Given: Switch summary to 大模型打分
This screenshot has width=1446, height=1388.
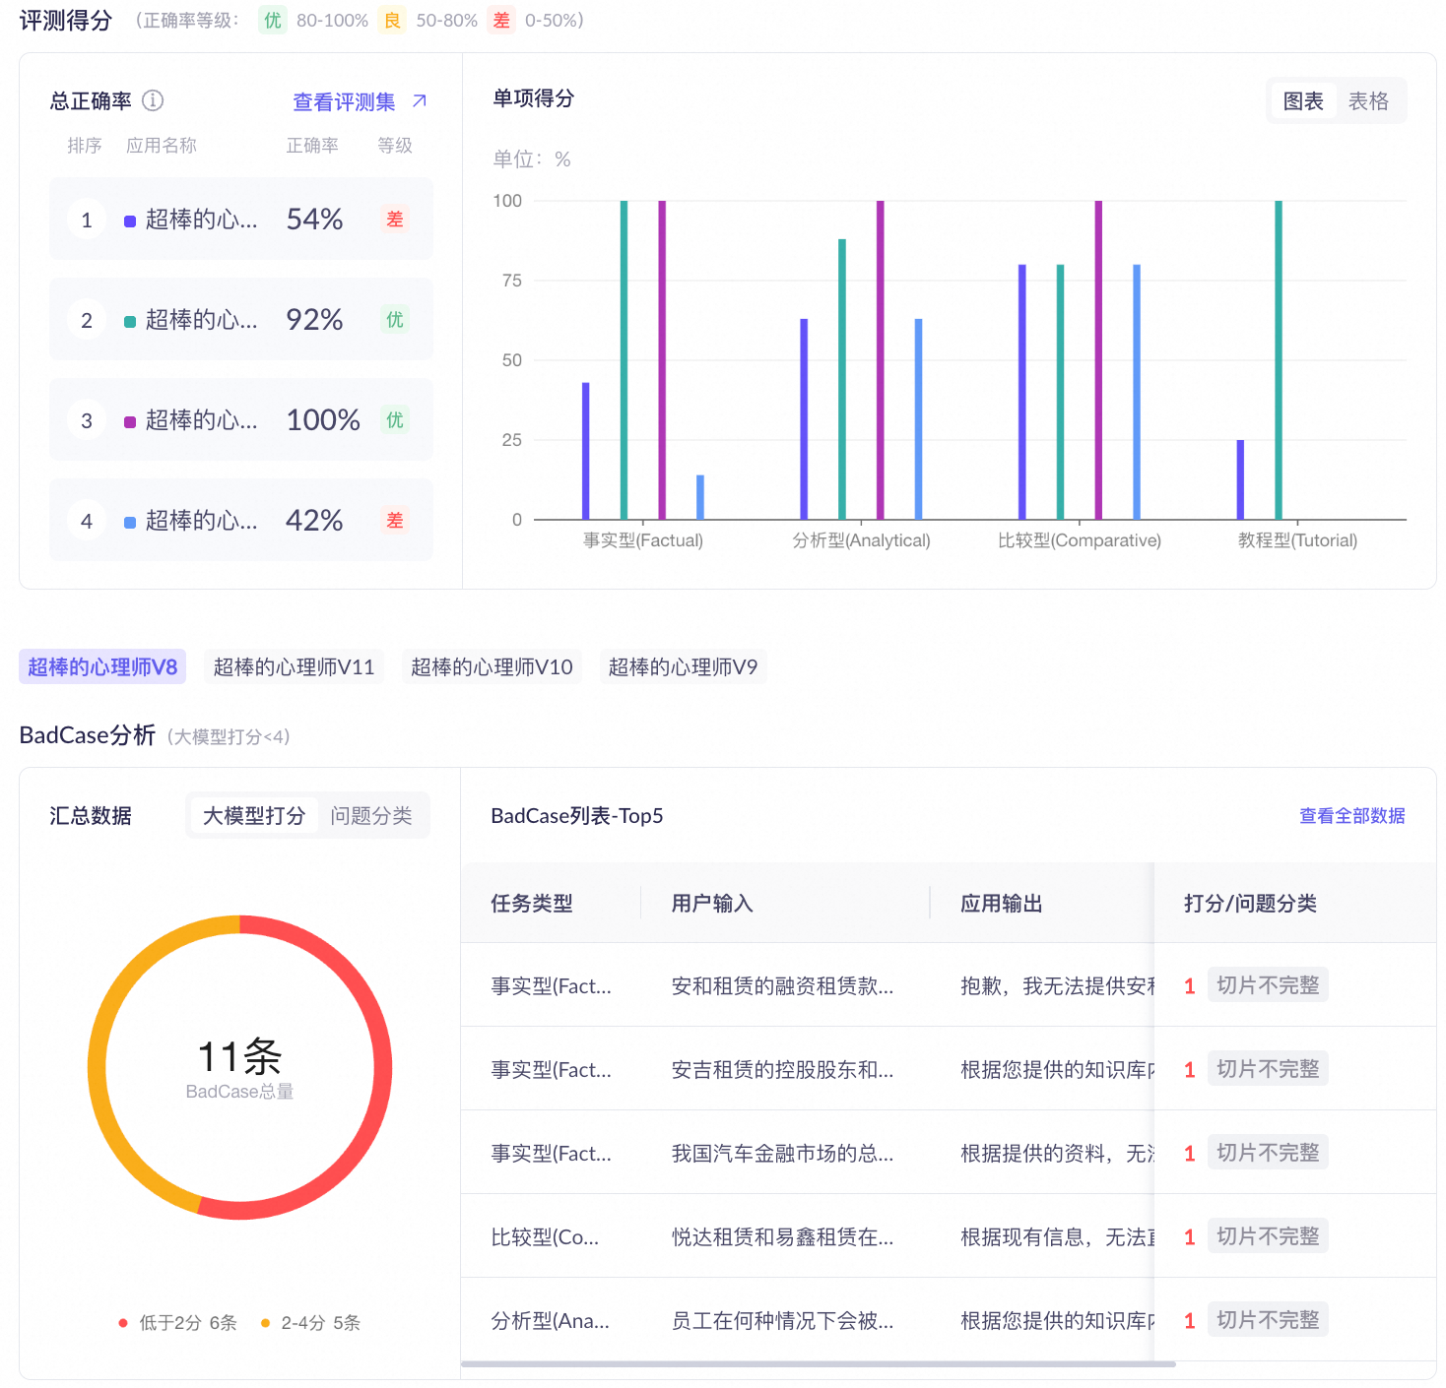Looking at the screenshot, I should [254, 815].
